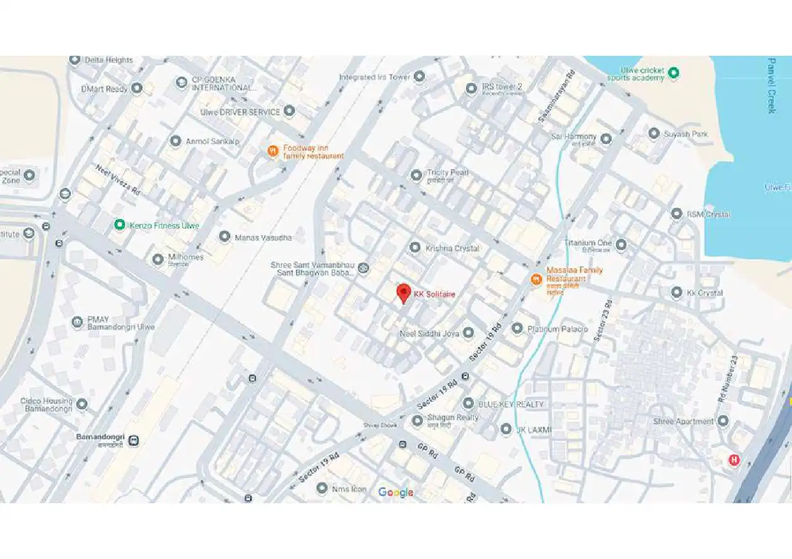Click the Titanium One place marker
This screenshot has width=792, height=559.
coord(621,244)
